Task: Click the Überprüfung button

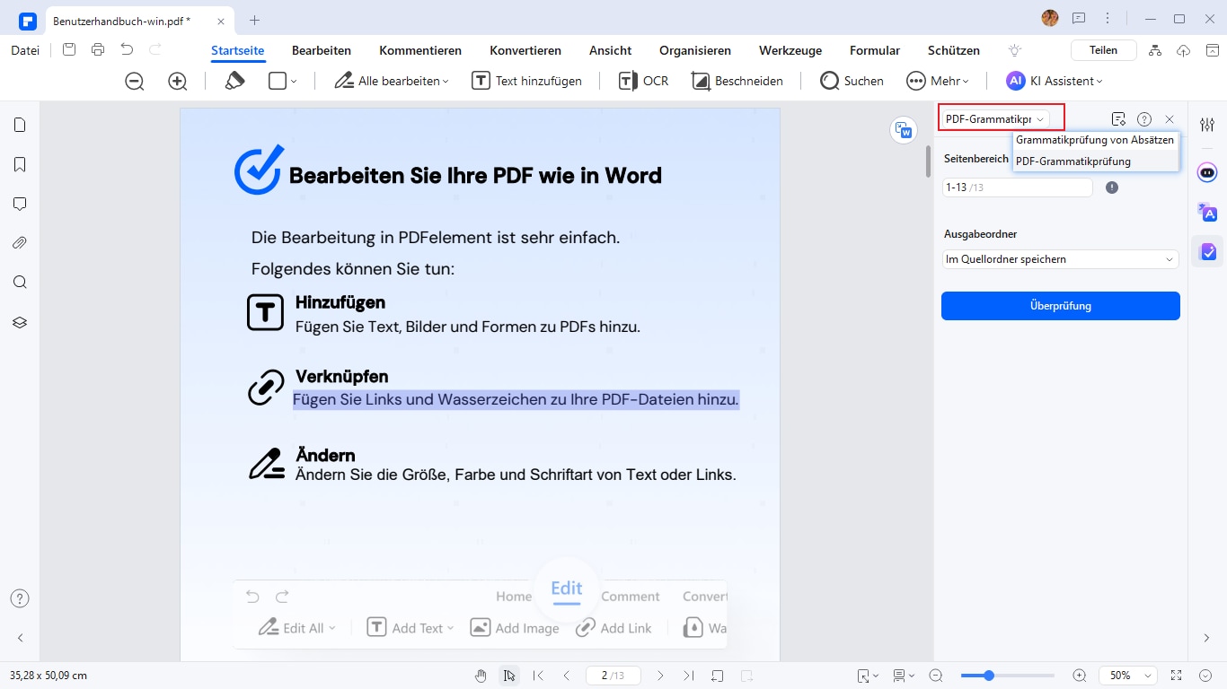Action: tap(1061, 306)
